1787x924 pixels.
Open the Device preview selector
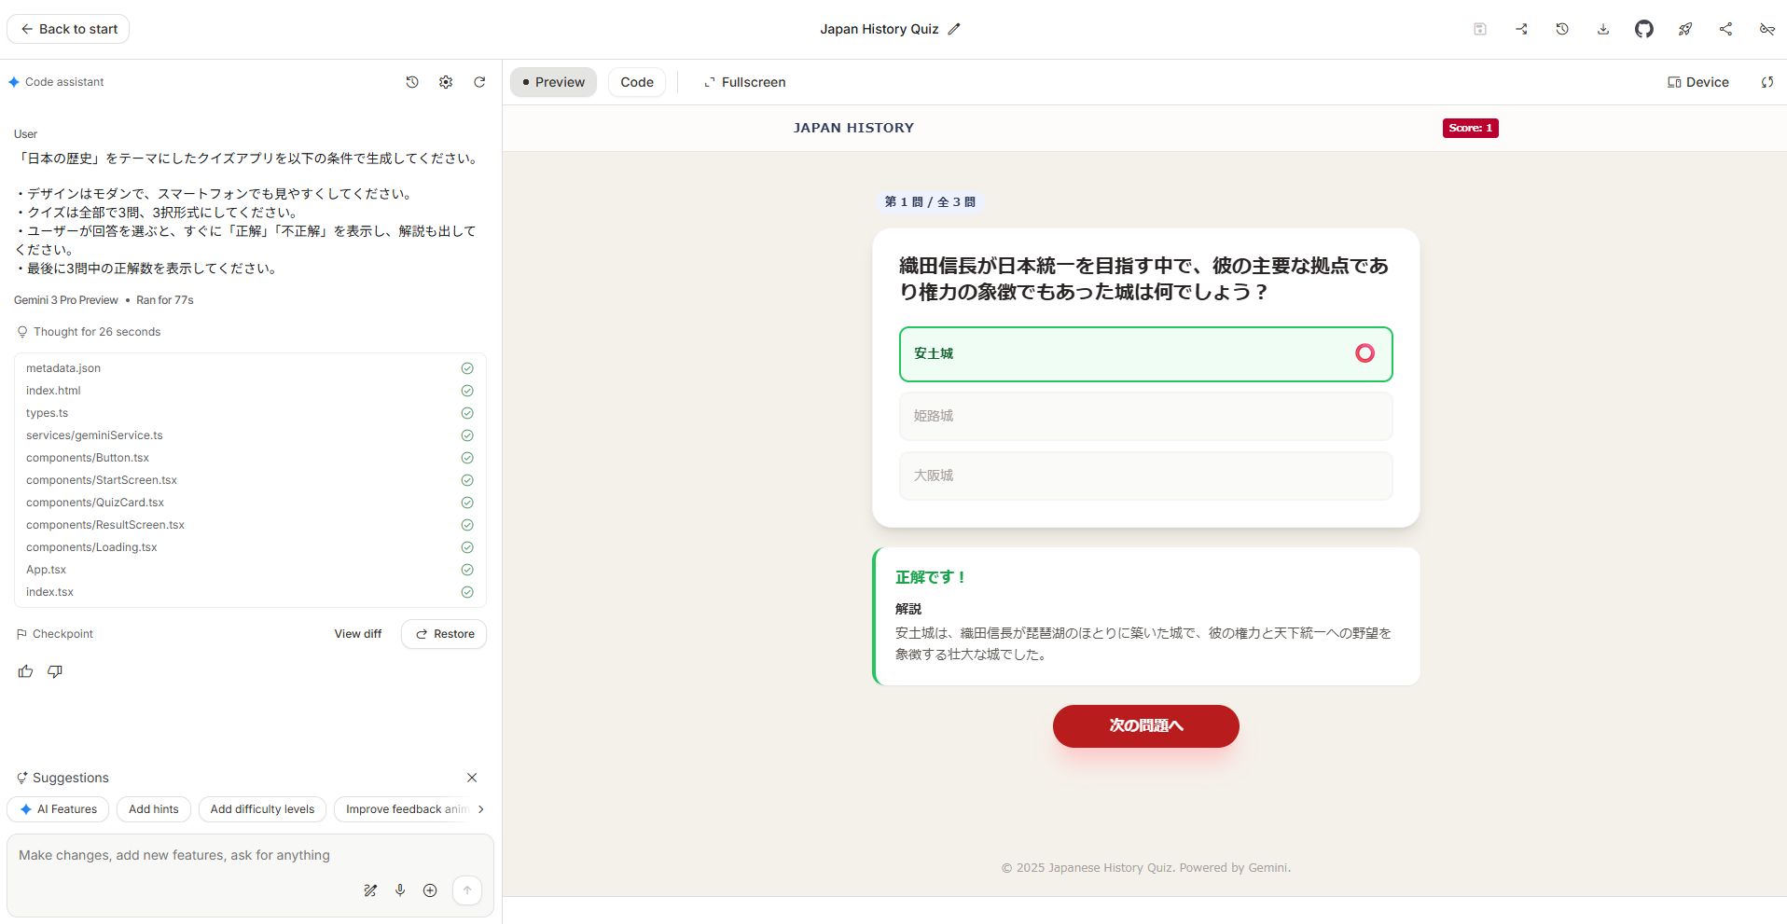[x=1697, y=82]
